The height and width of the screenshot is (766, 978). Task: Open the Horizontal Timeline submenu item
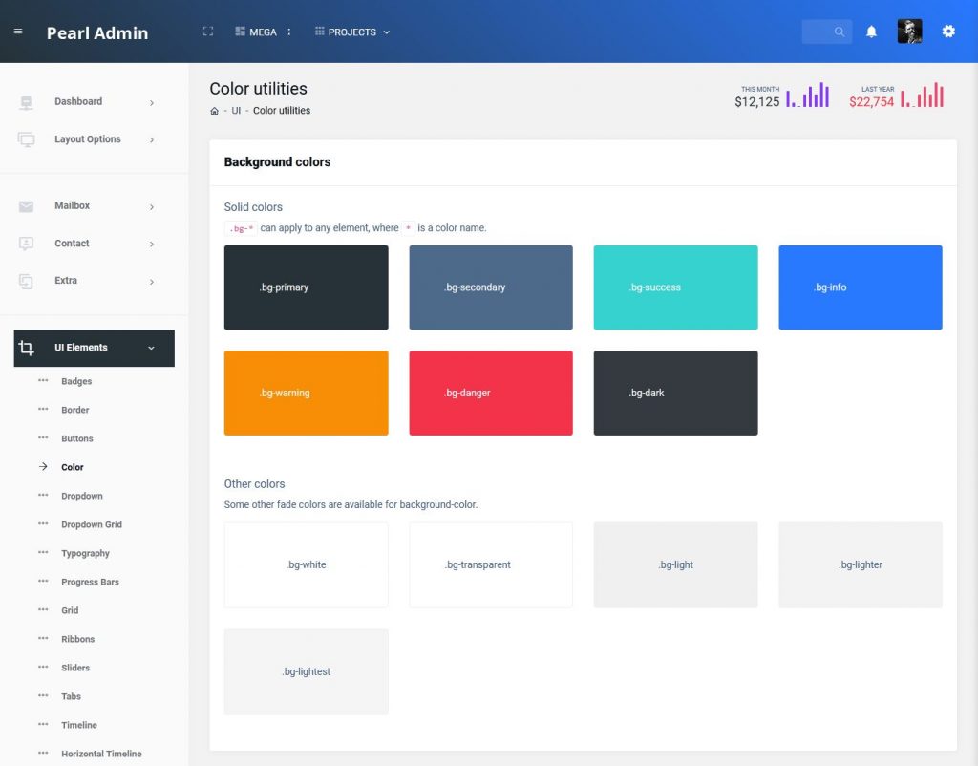(x=101, y=755)
